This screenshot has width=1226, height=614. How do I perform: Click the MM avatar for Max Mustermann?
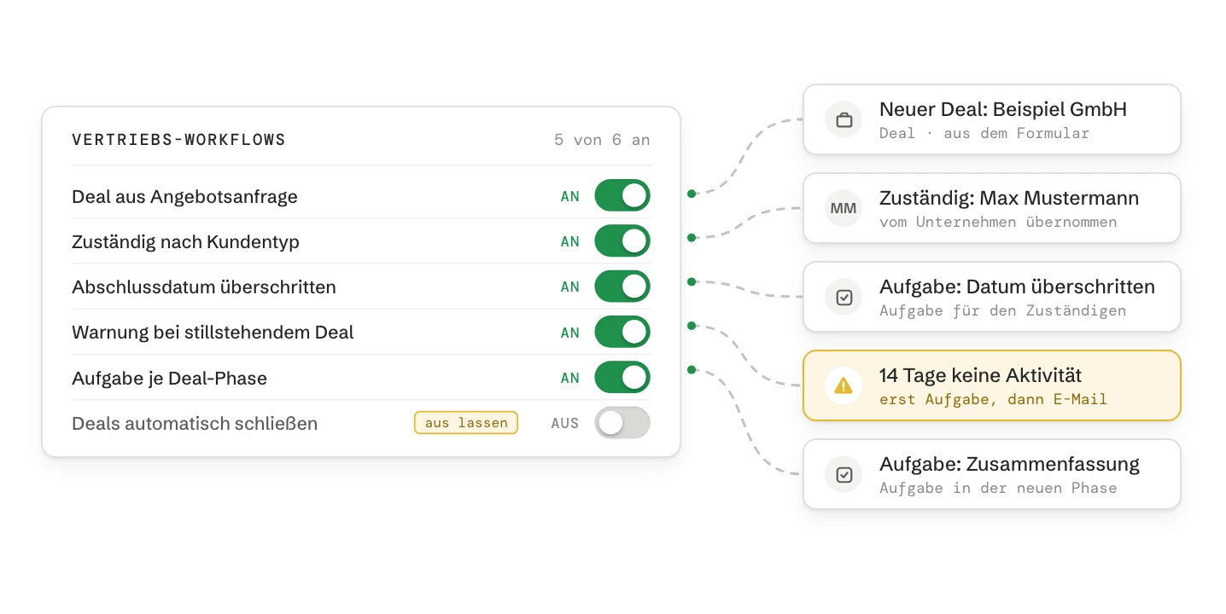click(x=844, y=209)
